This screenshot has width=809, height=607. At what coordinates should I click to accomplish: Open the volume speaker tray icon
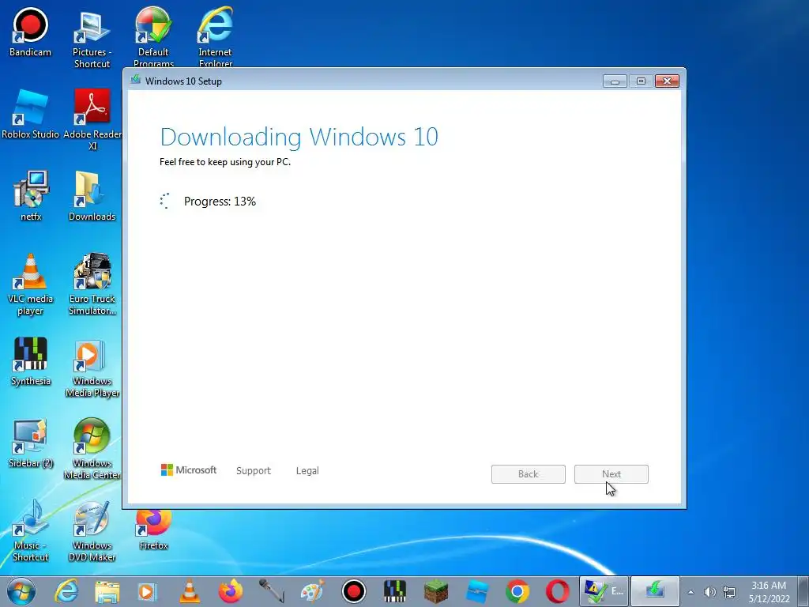pyautogui.click(x=709, y=592)
